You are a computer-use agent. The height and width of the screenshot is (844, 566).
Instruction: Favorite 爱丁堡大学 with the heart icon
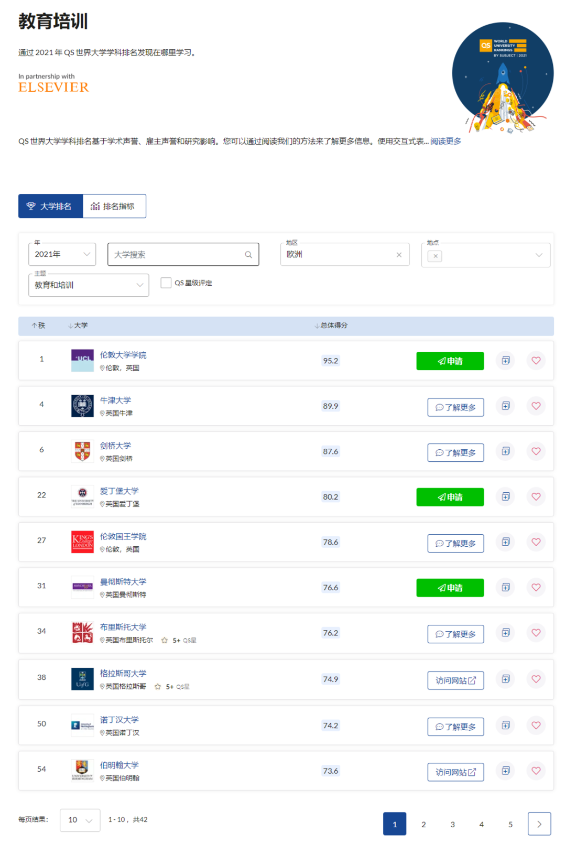(x=536, y=496)
